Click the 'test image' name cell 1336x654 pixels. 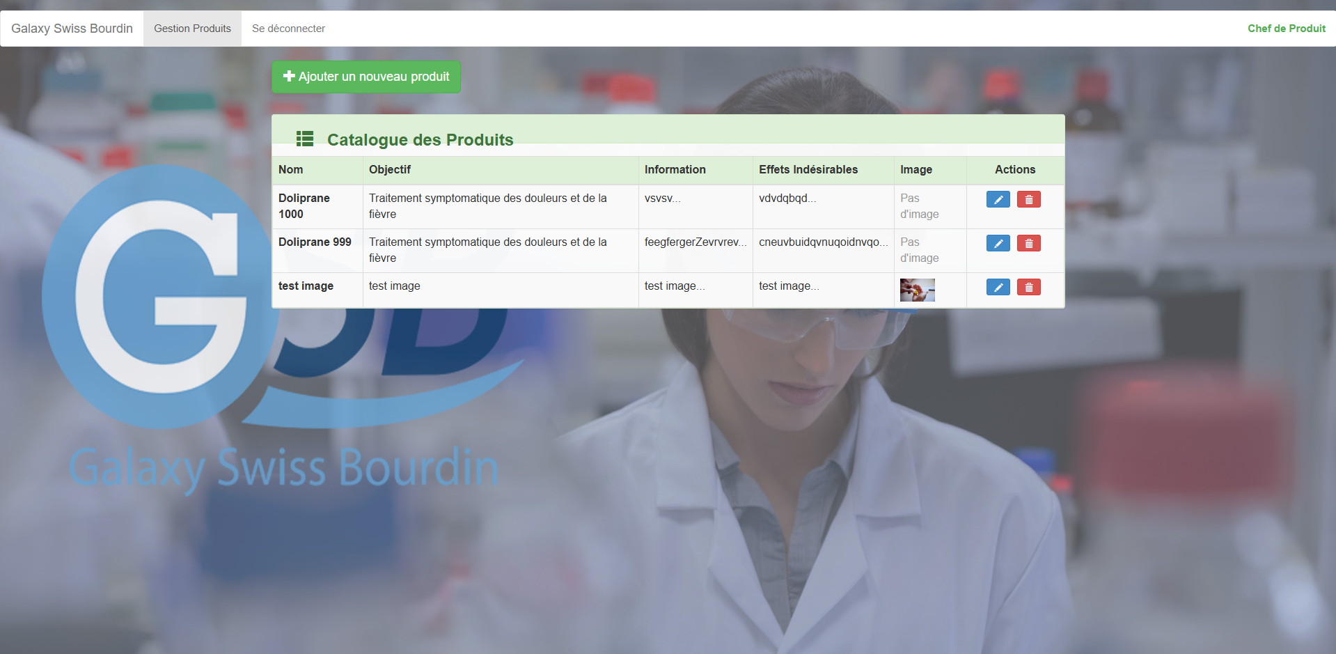click(317, 290)
